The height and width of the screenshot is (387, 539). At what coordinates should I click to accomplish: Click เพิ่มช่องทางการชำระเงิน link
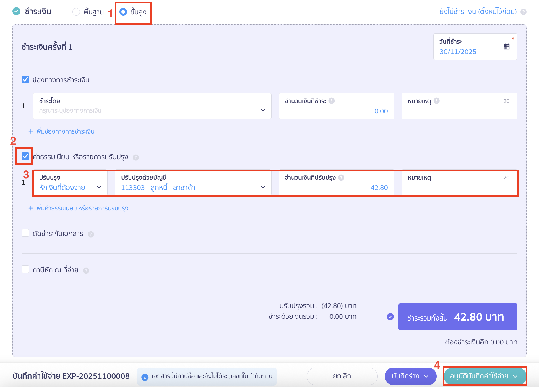pyautogui.click(x=61, y=131)
